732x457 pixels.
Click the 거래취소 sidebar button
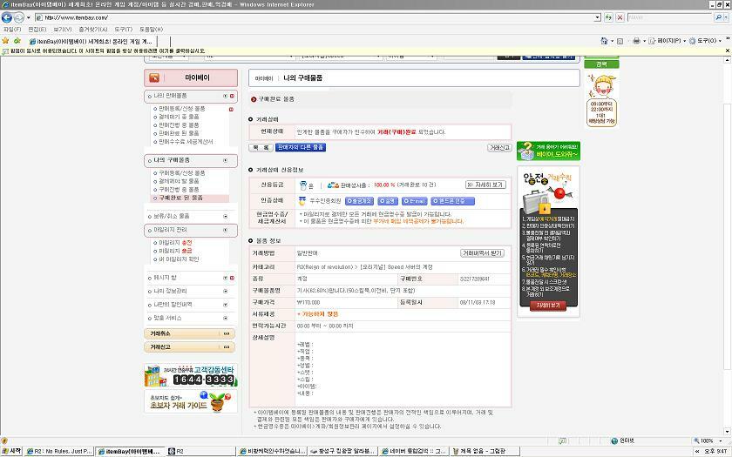click(x=190, y=334)
